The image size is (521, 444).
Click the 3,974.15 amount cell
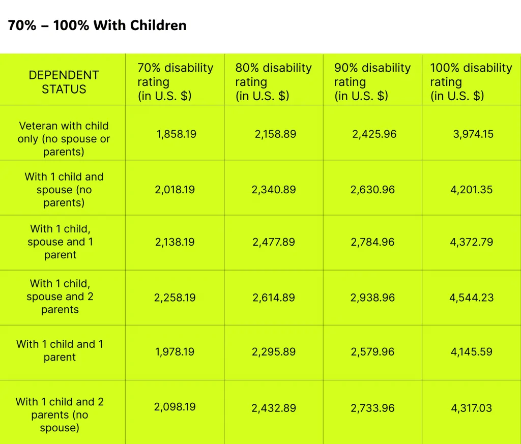tap(473, 135)
